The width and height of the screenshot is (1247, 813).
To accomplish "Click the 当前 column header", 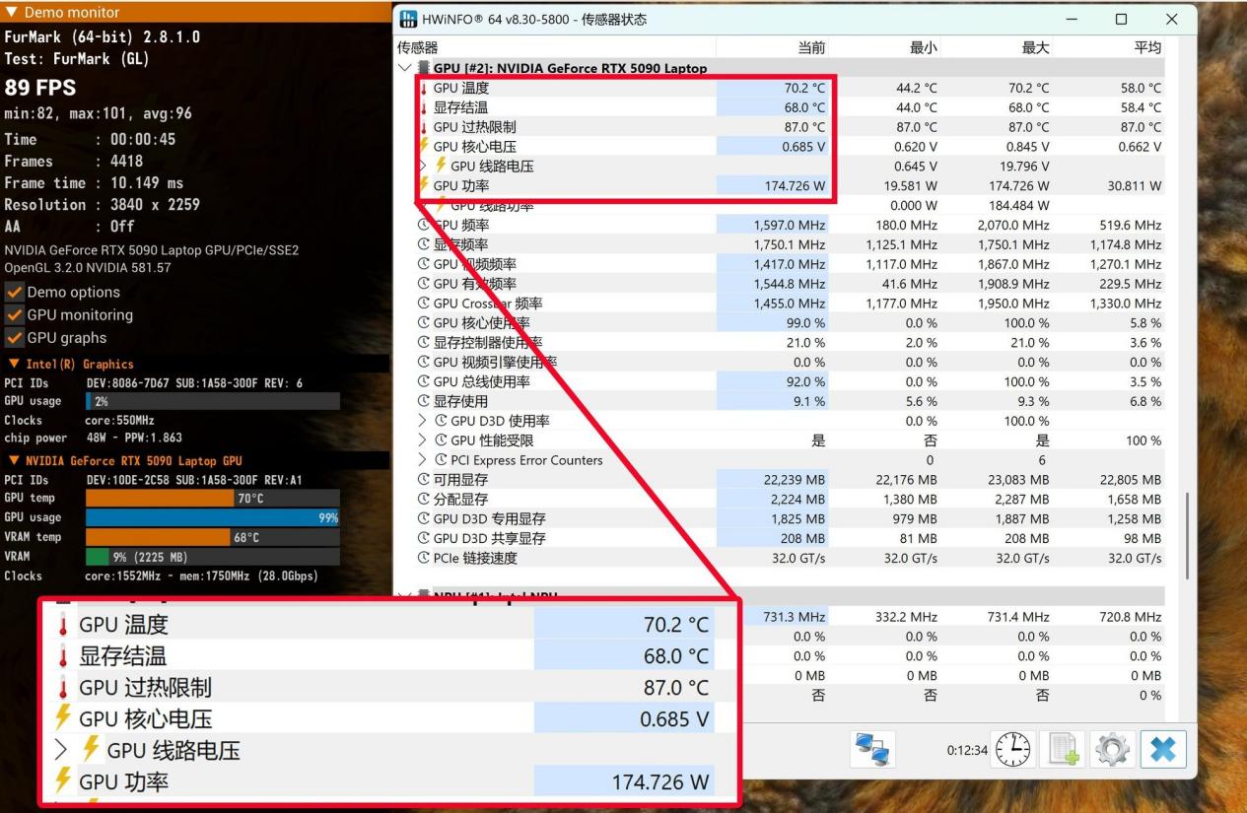I will click(810, 47).
